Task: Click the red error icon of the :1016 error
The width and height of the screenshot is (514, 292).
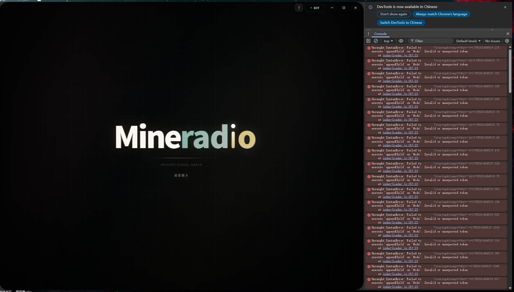Action: [369, 228]
